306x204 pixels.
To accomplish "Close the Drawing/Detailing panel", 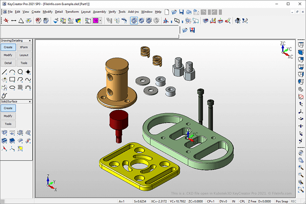I will point(30,41).
